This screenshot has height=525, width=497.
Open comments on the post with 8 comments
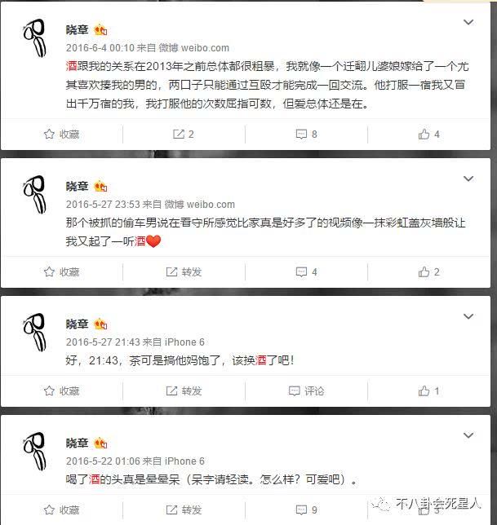tap(306, 135)
